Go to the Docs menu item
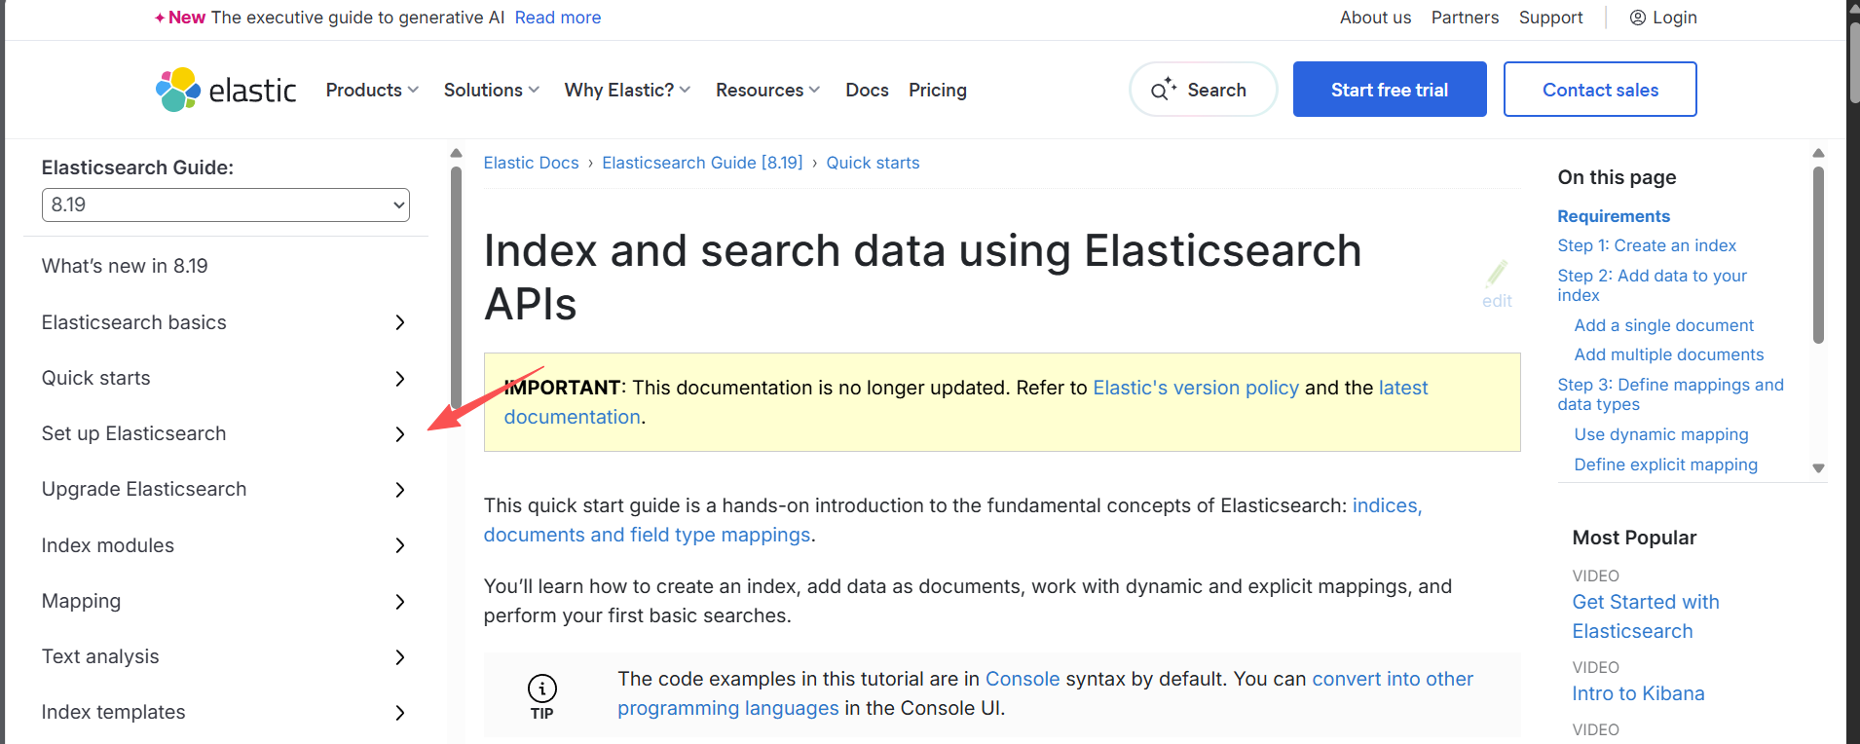This screenshot has width=1860, height=744. coord(867,90)
